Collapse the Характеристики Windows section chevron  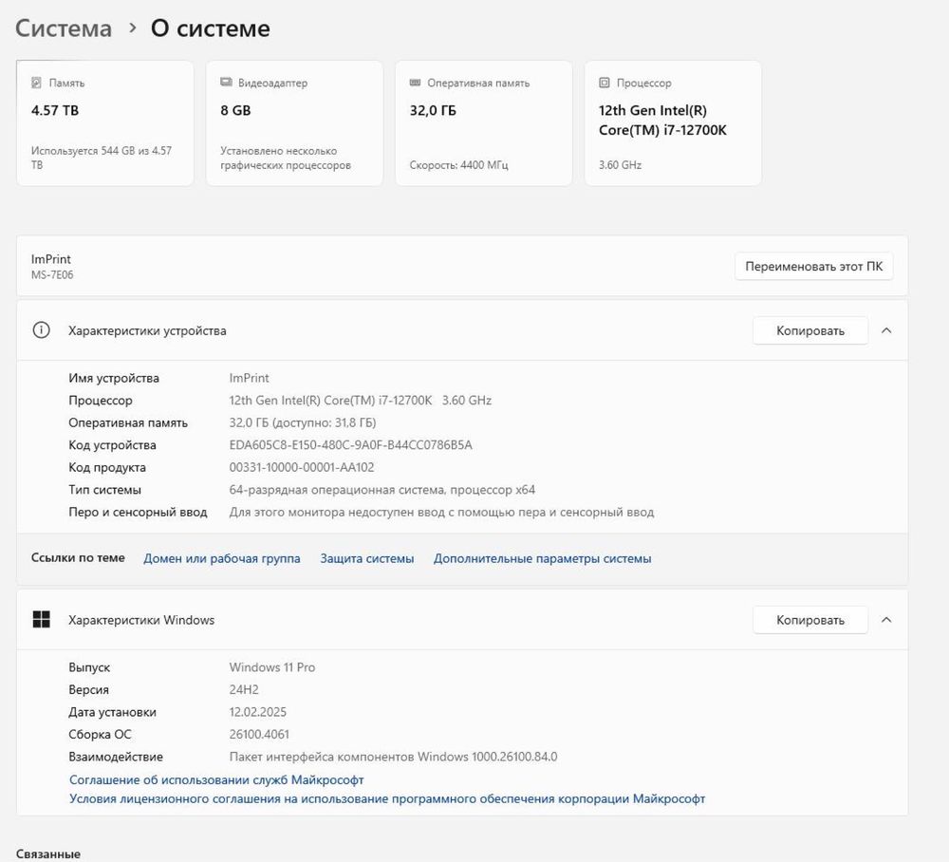pyautogui.click(x=886, y=620)
